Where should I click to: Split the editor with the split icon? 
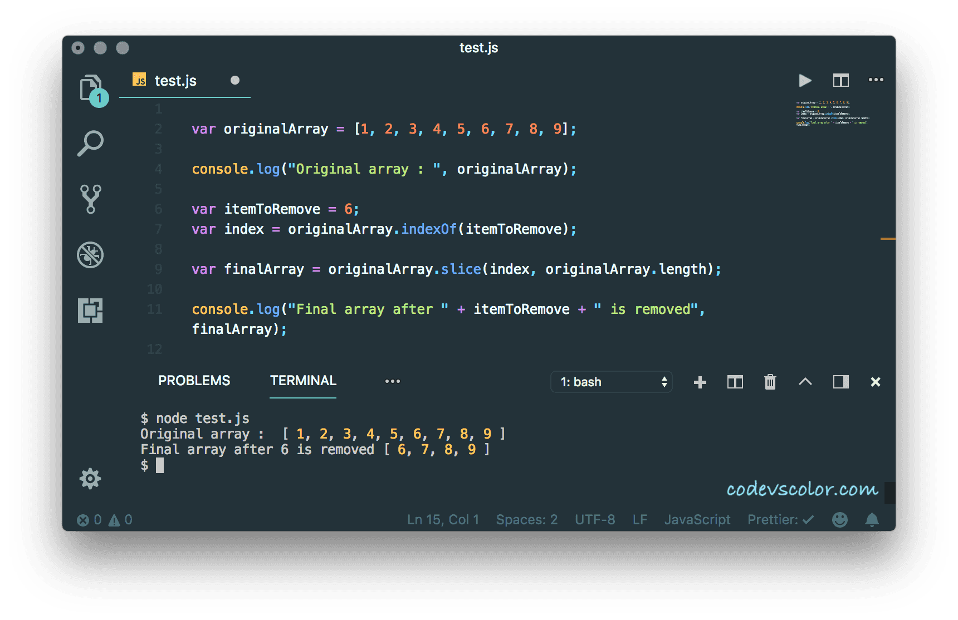pos(840,80)
